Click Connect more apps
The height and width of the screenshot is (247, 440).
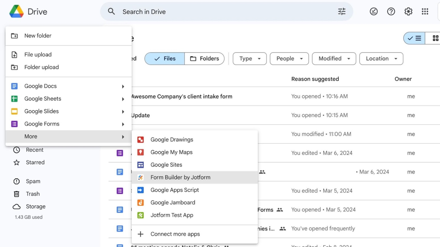[x=175, y=234]
